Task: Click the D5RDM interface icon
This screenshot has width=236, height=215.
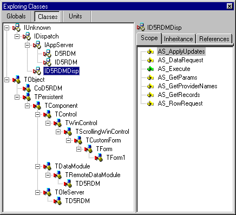Action: (x=47, y=54)
